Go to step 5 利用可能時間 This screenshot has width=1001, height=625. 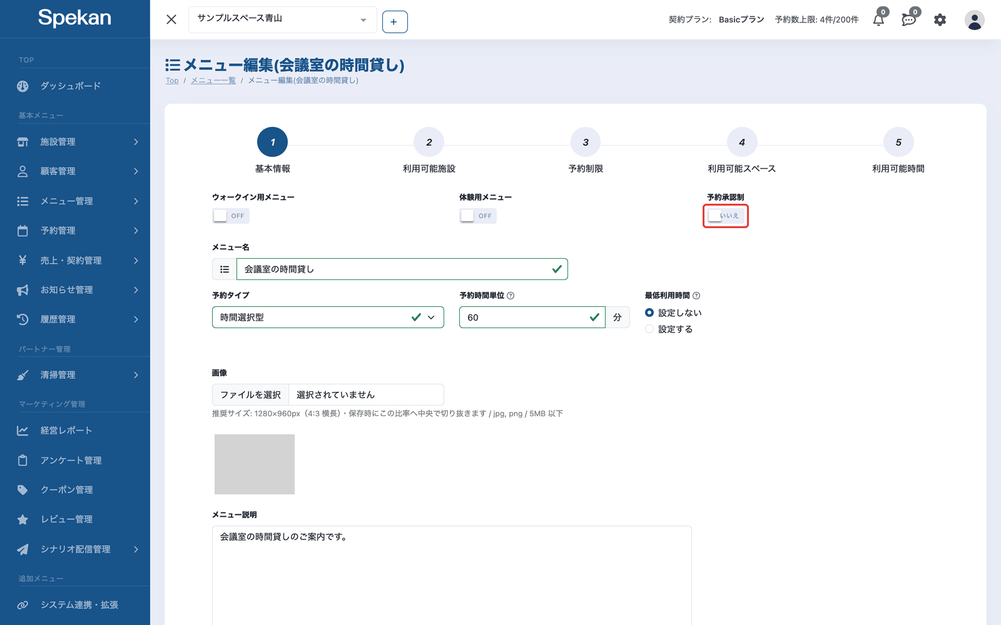coord(898,142)
